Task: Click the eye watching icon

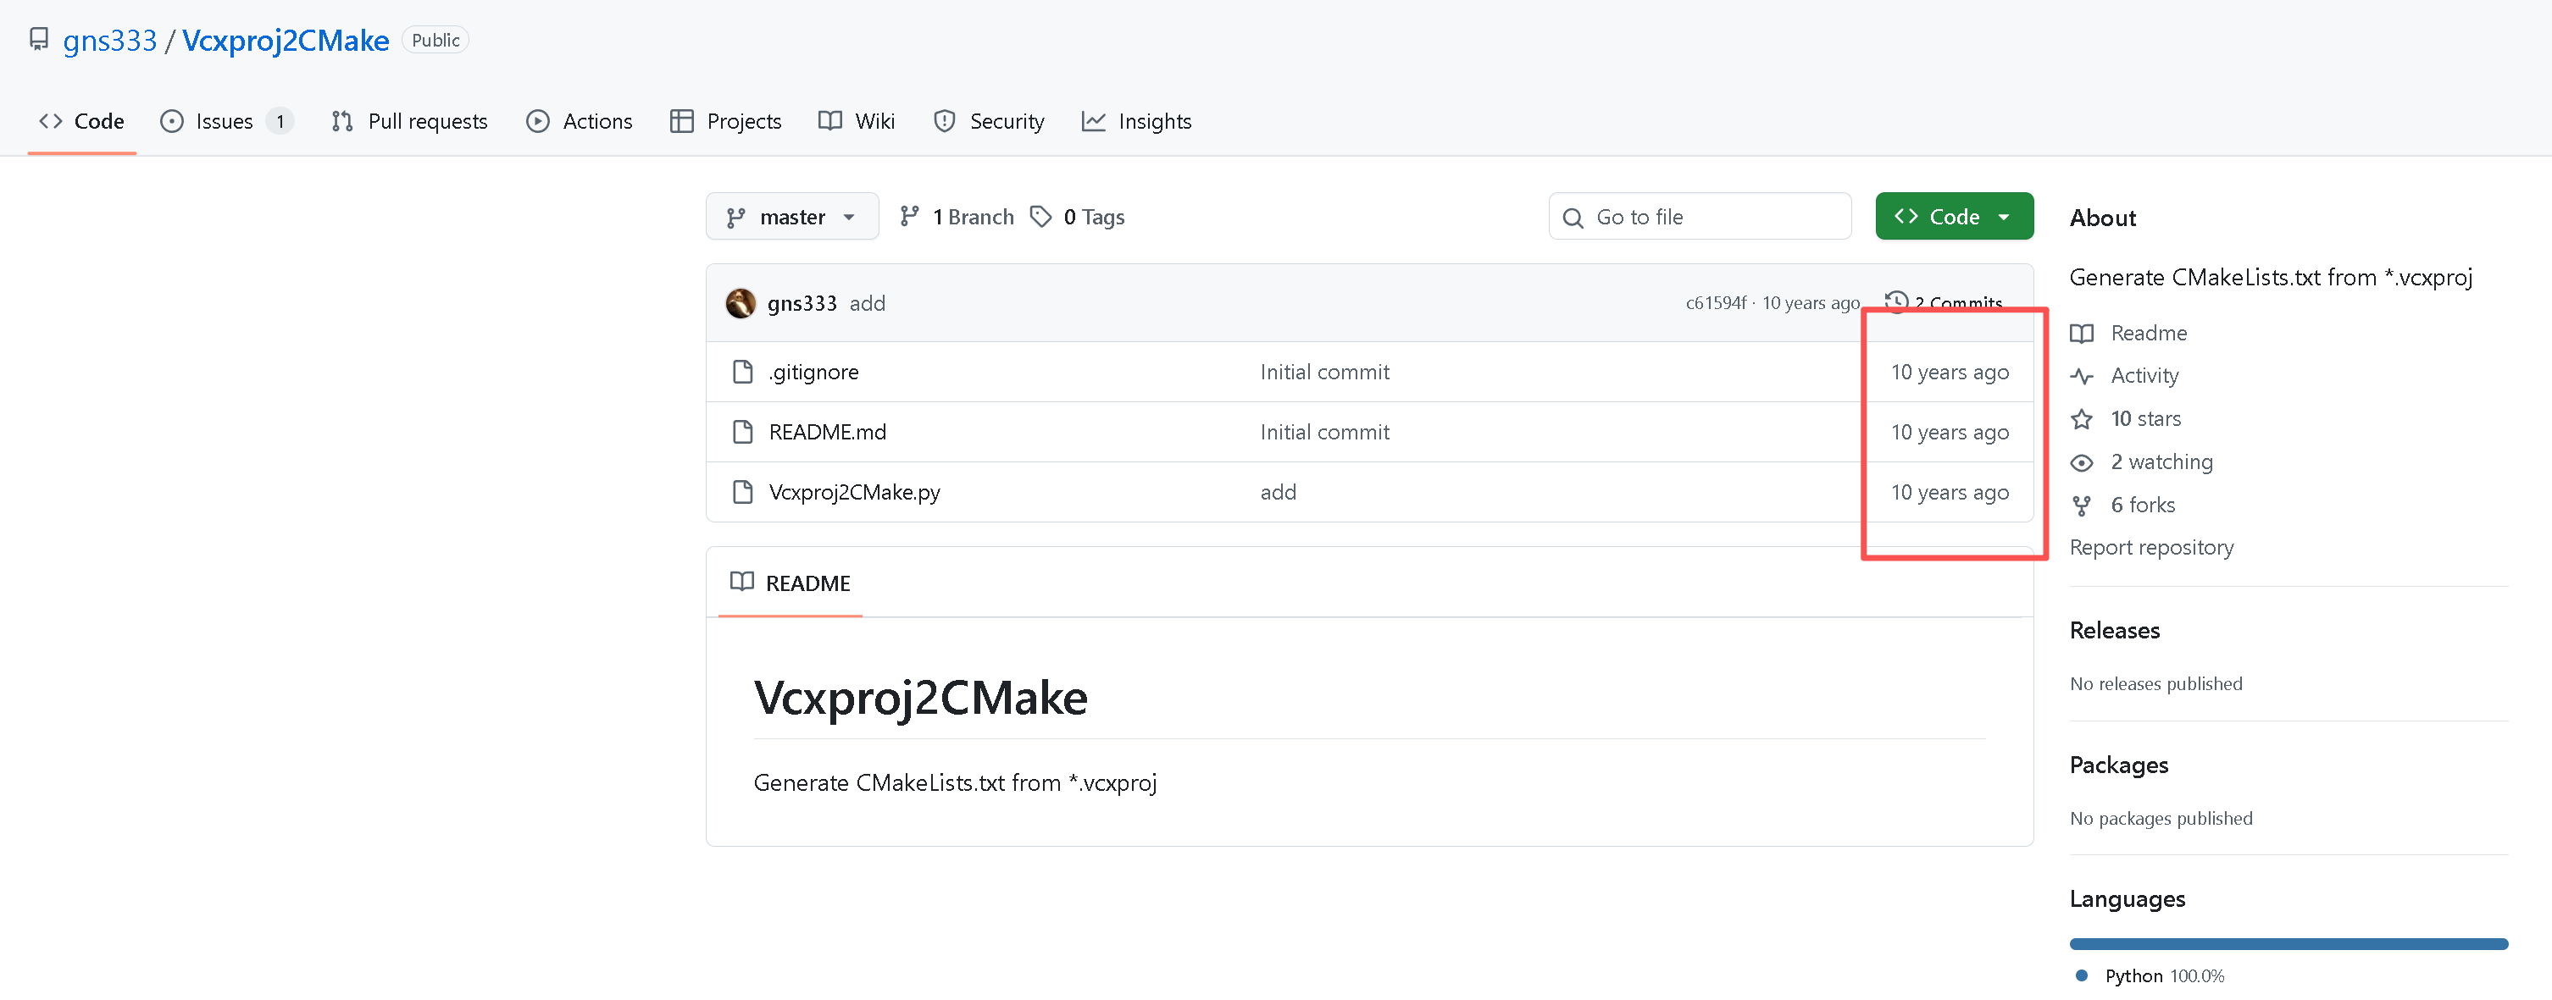Action: (2082, 462)
